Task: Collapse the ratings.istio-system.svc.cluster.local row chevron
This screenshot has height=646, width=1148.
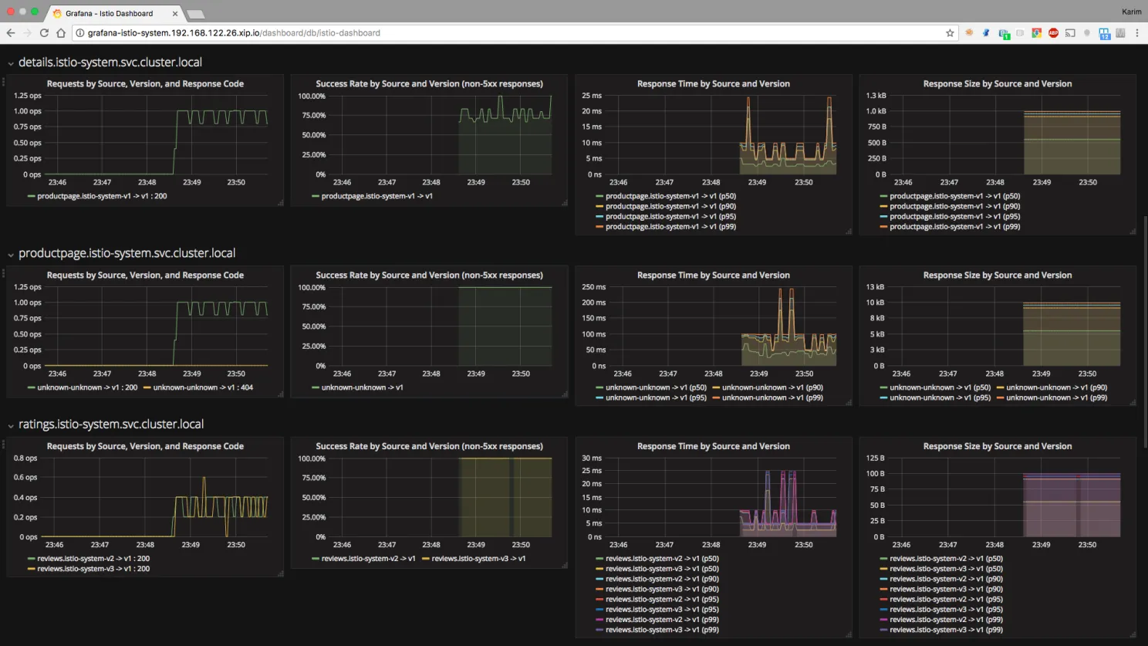Action: (x=11, y=426)
